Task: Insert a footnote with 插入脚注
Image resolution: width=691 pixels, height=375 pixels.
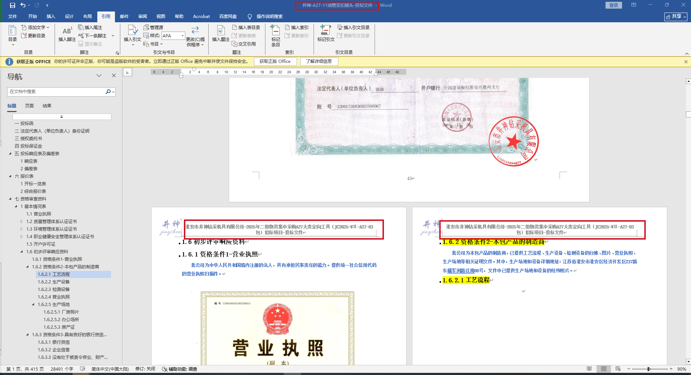Action: click(x=67, y=34)
